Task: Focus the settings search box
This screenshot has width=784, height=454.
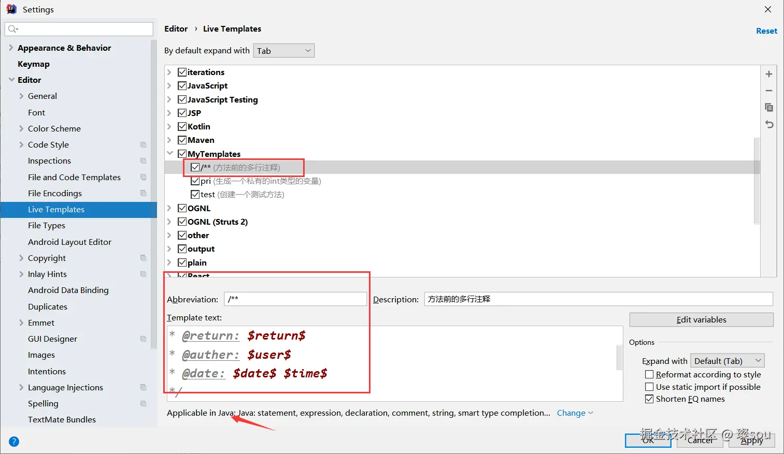Action: (79, 29)
